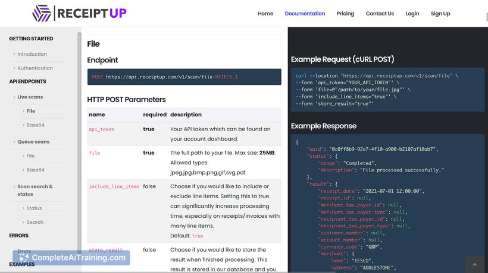Screen dimensions: 488x273
Task: Open the Search sidebar item
Action: 35,222
